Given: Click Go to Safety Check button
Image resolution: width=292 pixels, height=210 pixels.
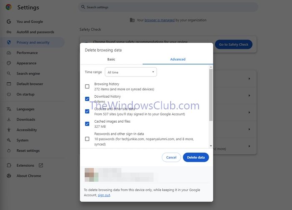Looking at the screenshot, I should [x=234, y=44].
